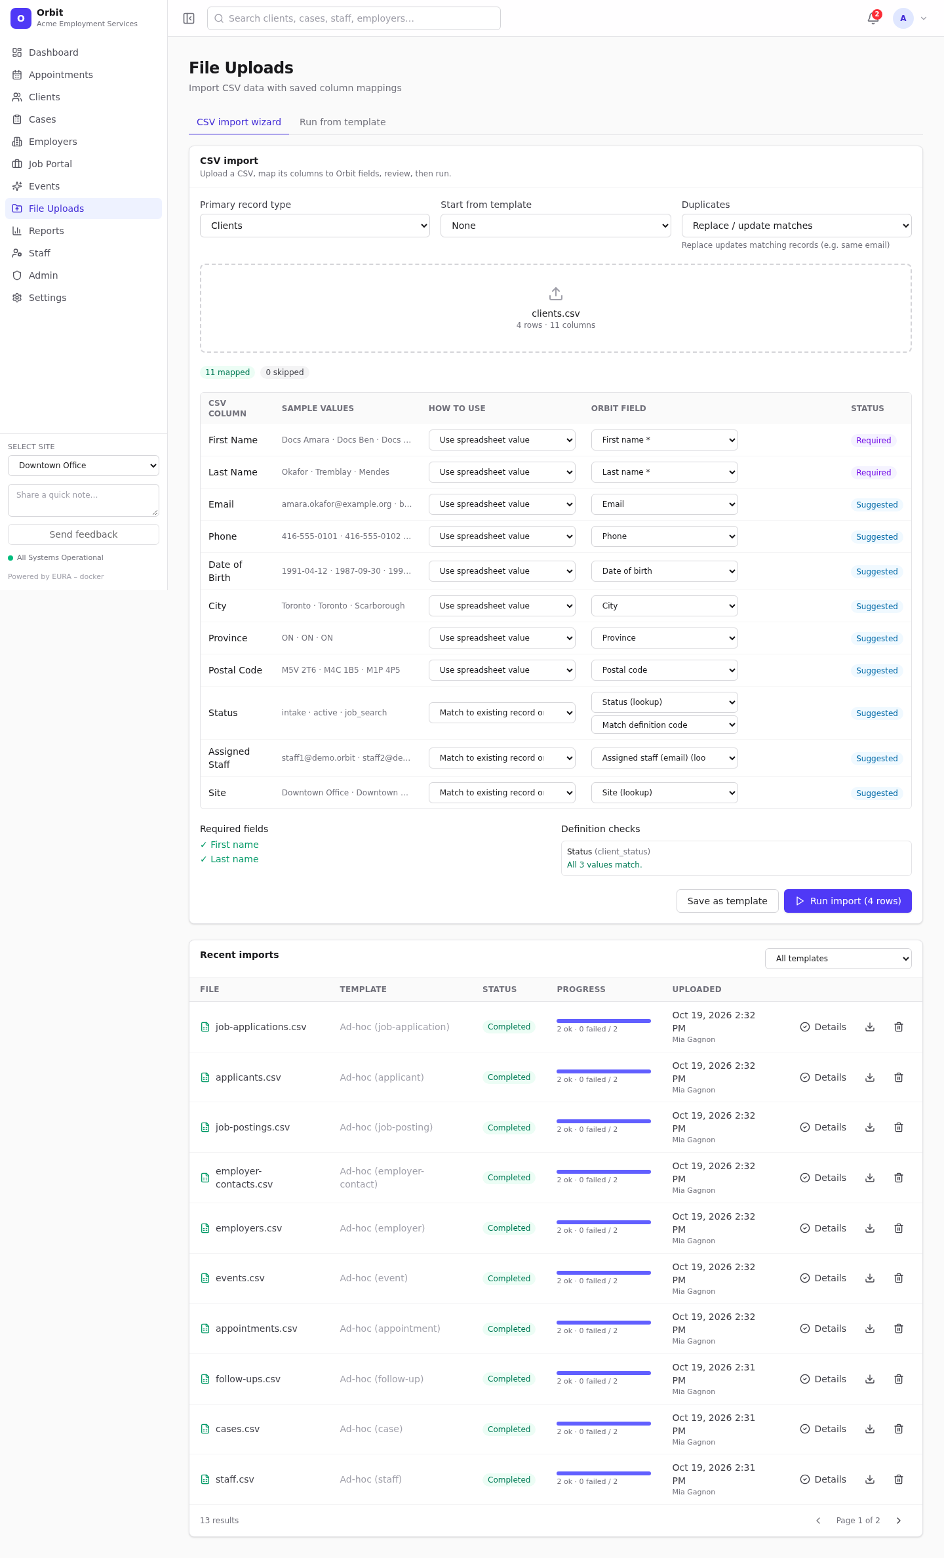Image resolution: width=944 pixels, height=1558 pixels.
Task: Download the staff.csv import file
Action: click(870, 1479)
